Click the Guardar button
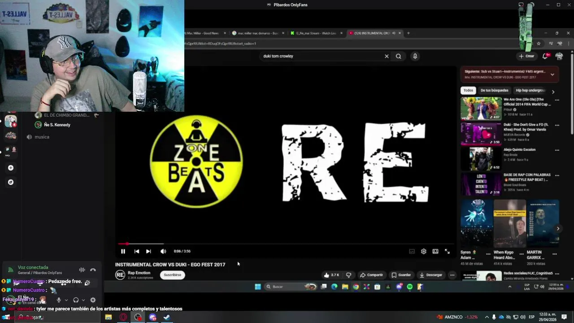The image size is (574, 323). [401, 275]
